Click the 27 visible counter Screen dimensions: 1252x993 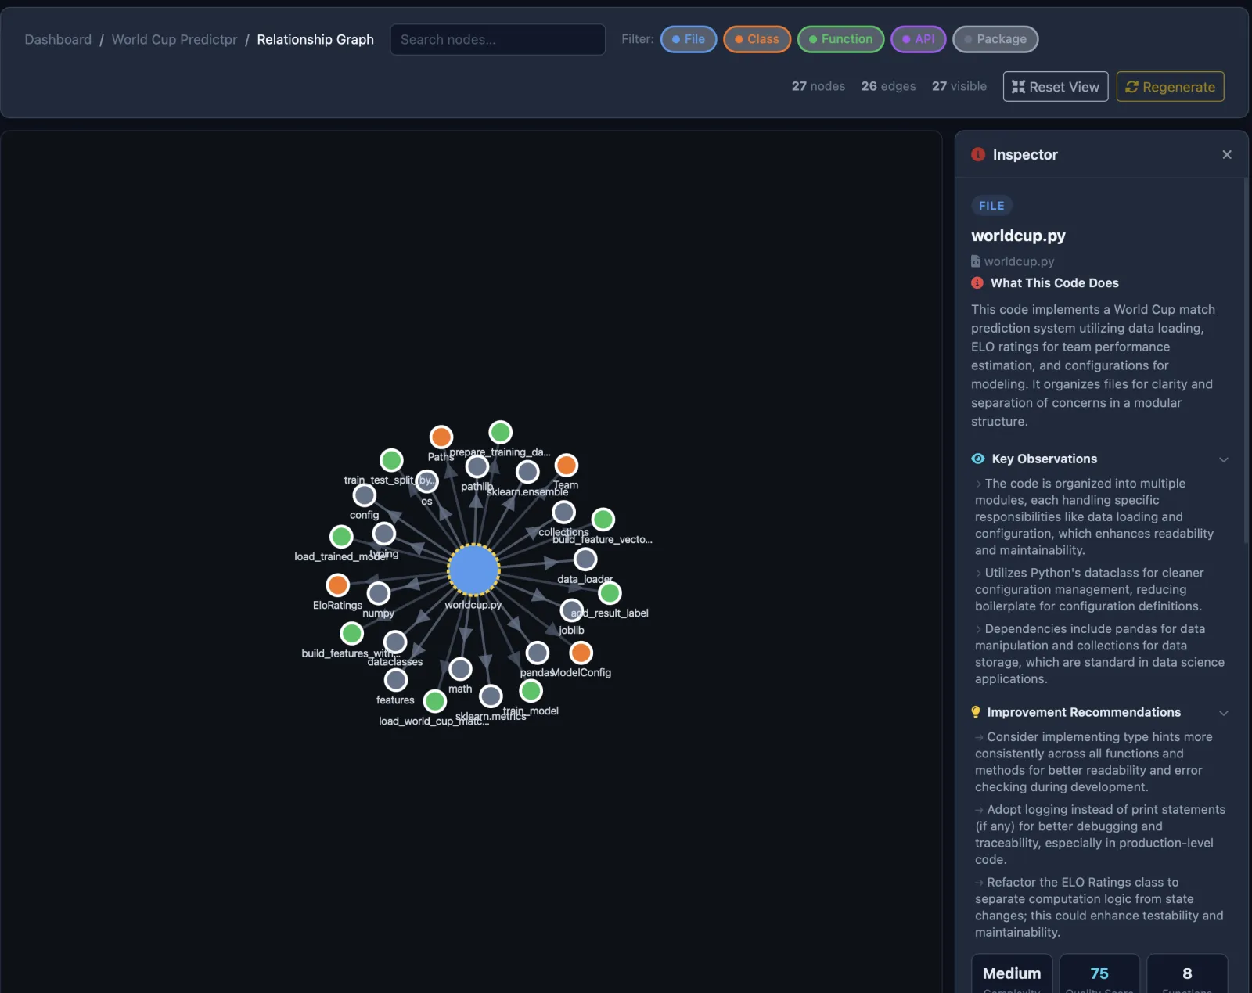coord(959,86)
